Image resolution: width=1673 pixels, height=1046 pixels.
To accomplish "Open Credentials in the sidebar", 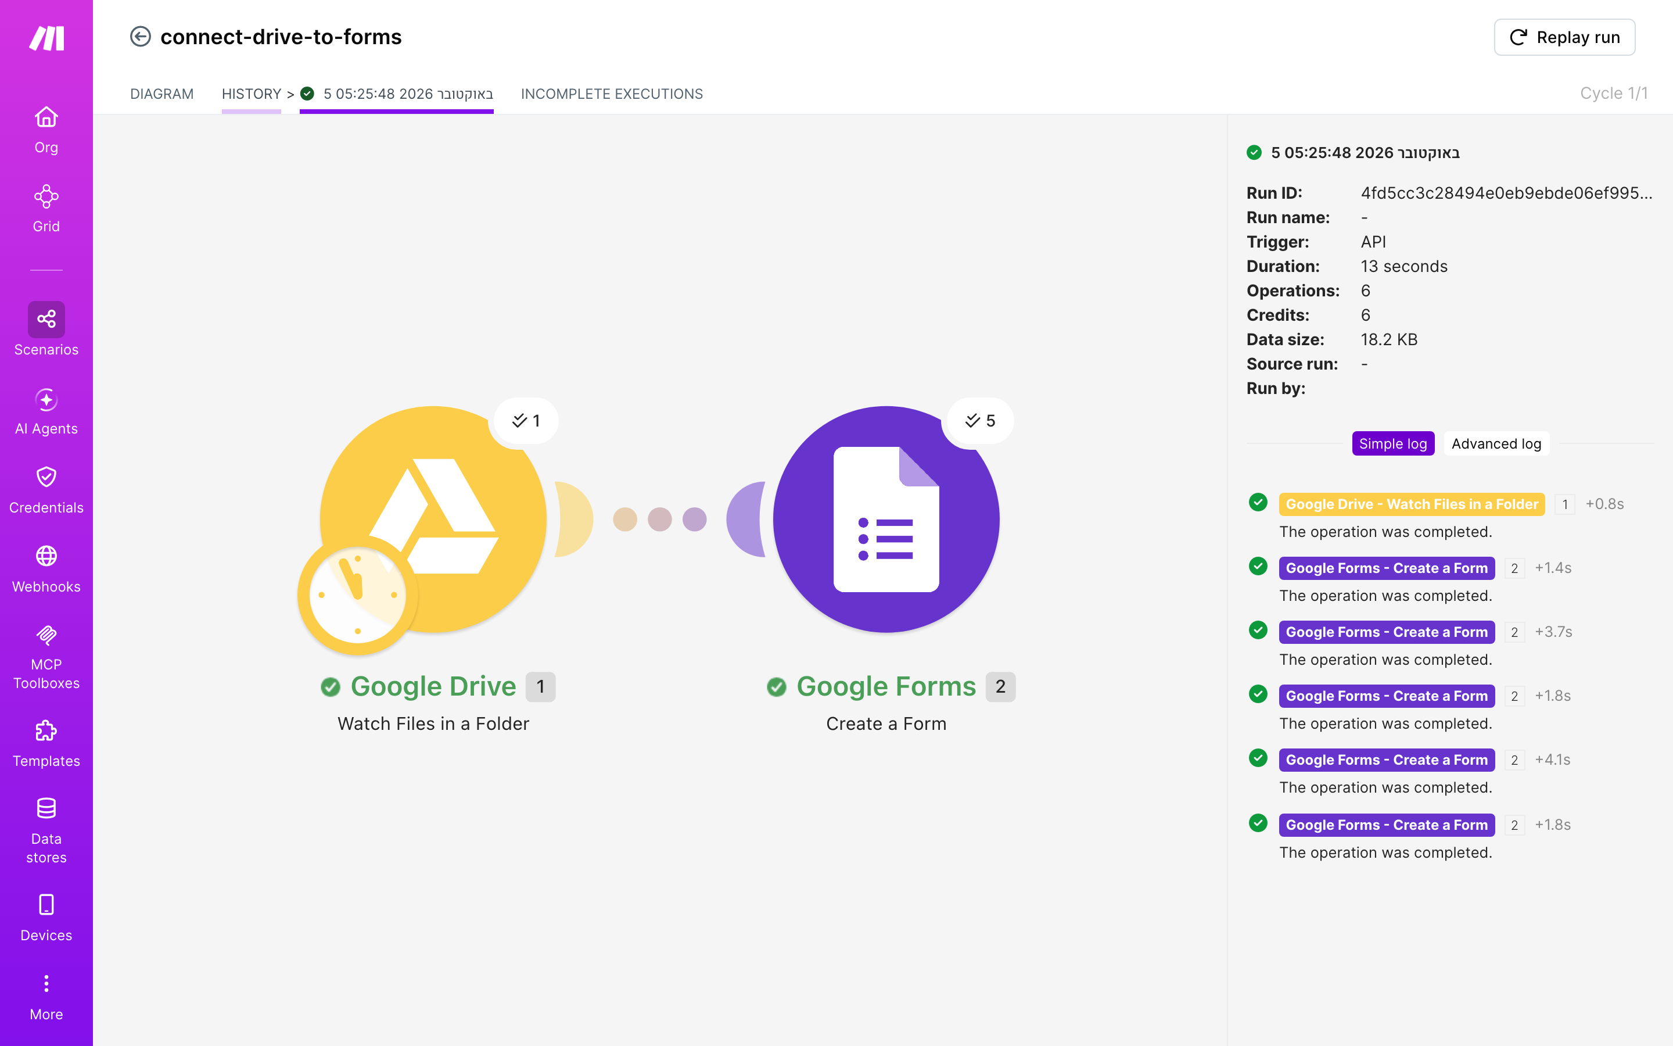I will click(x=46, y=490).
